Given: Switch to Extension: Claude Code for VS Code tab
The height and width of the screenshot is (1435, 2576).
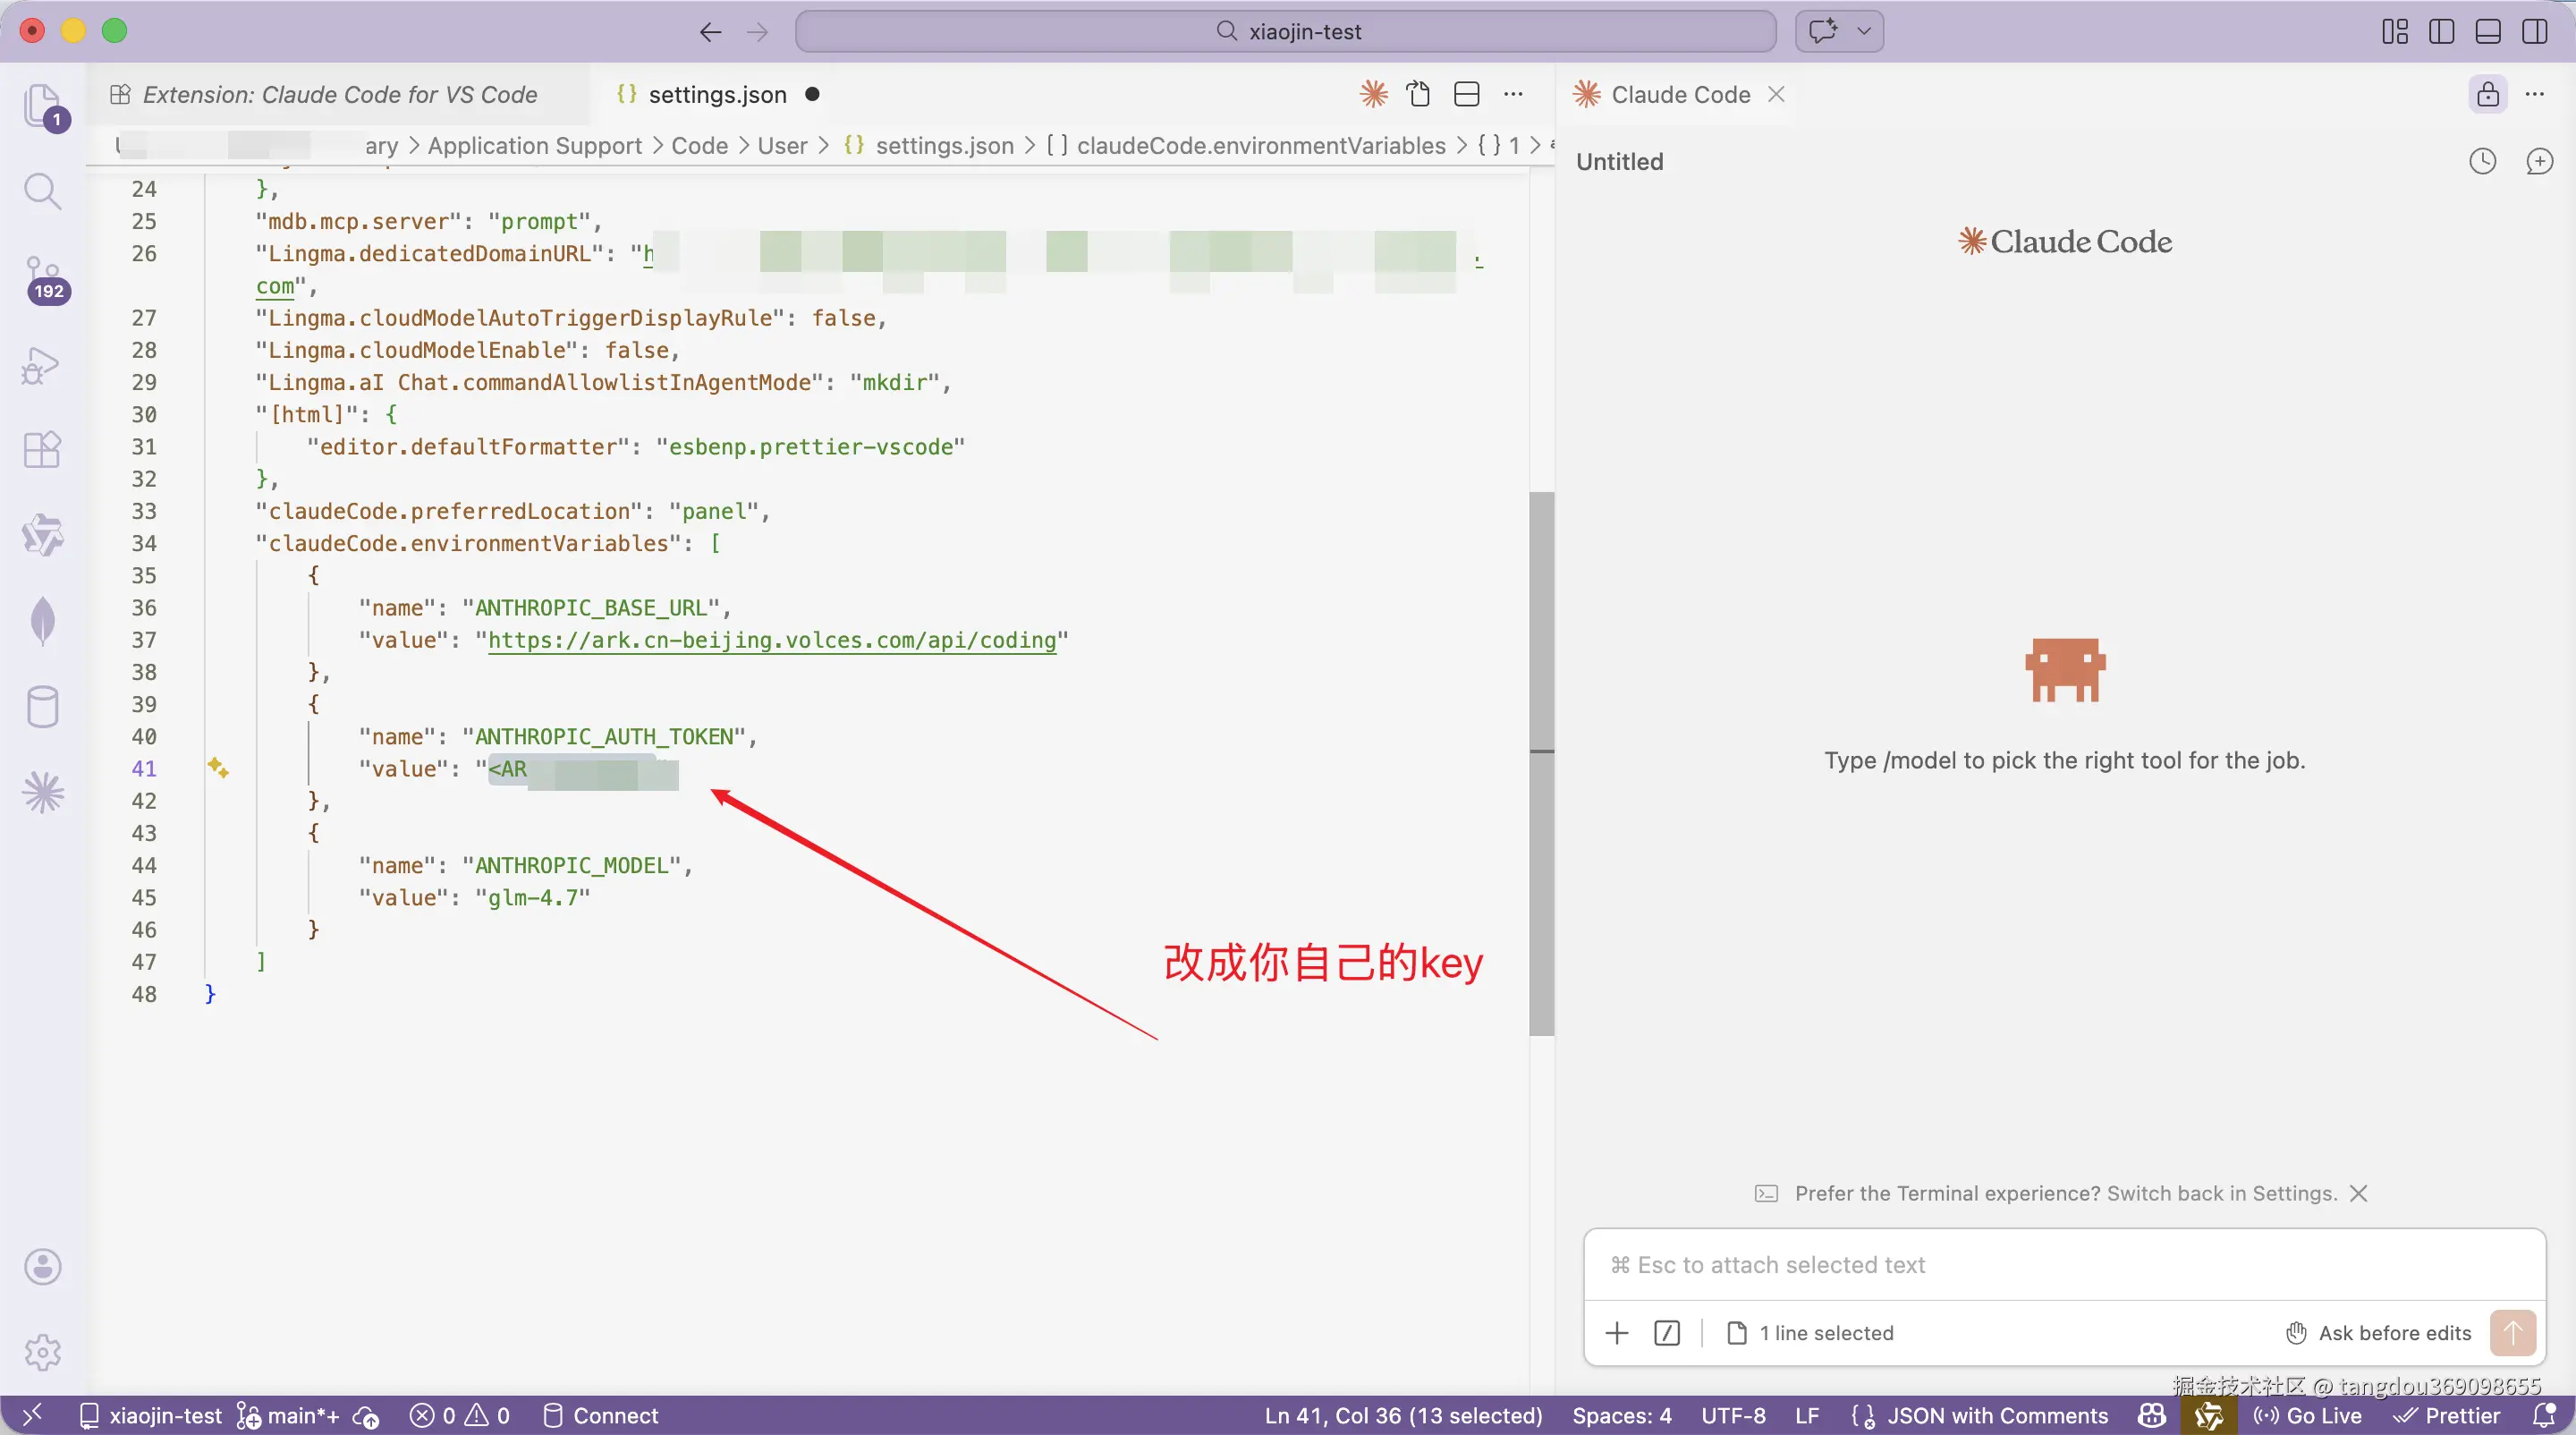Looking at the screenshot, I should (339, 94).
